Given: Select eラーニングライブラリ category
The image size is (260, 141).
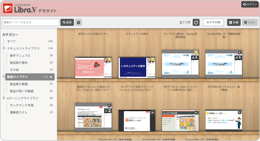Looking at the screenshot, I should [x=23, y=98].
